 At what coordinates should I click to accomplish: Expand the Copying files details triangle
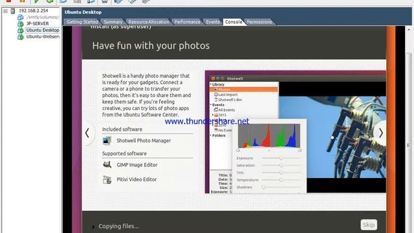(93, 227)
